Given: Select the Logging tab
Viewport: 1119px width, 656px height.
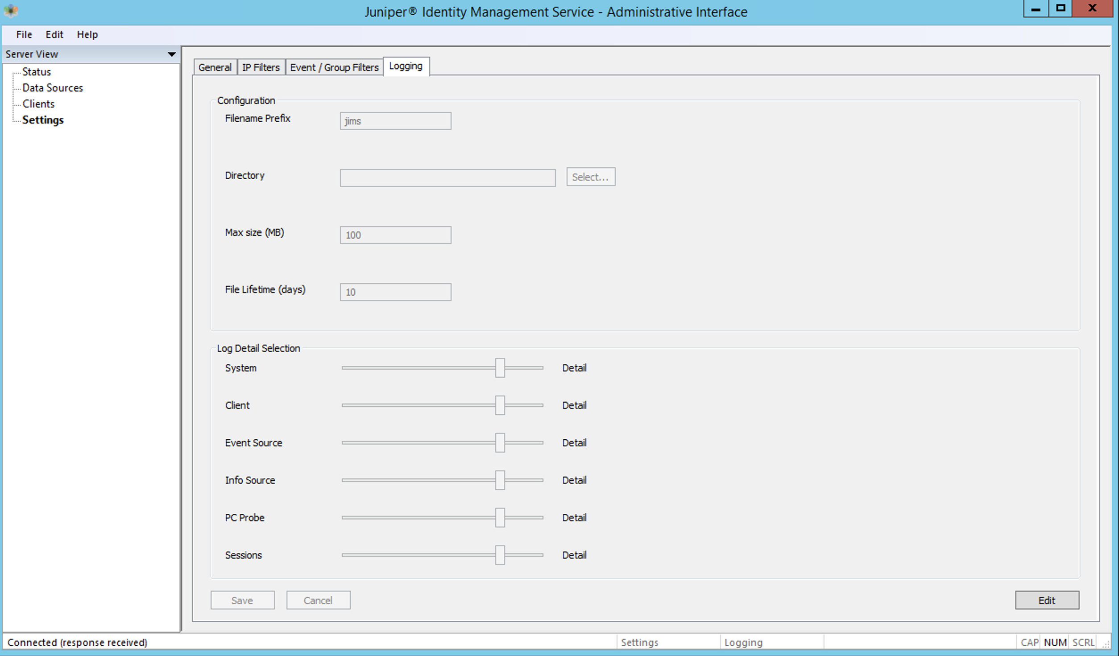Looking at the screenshot, I should click(406, 66).
